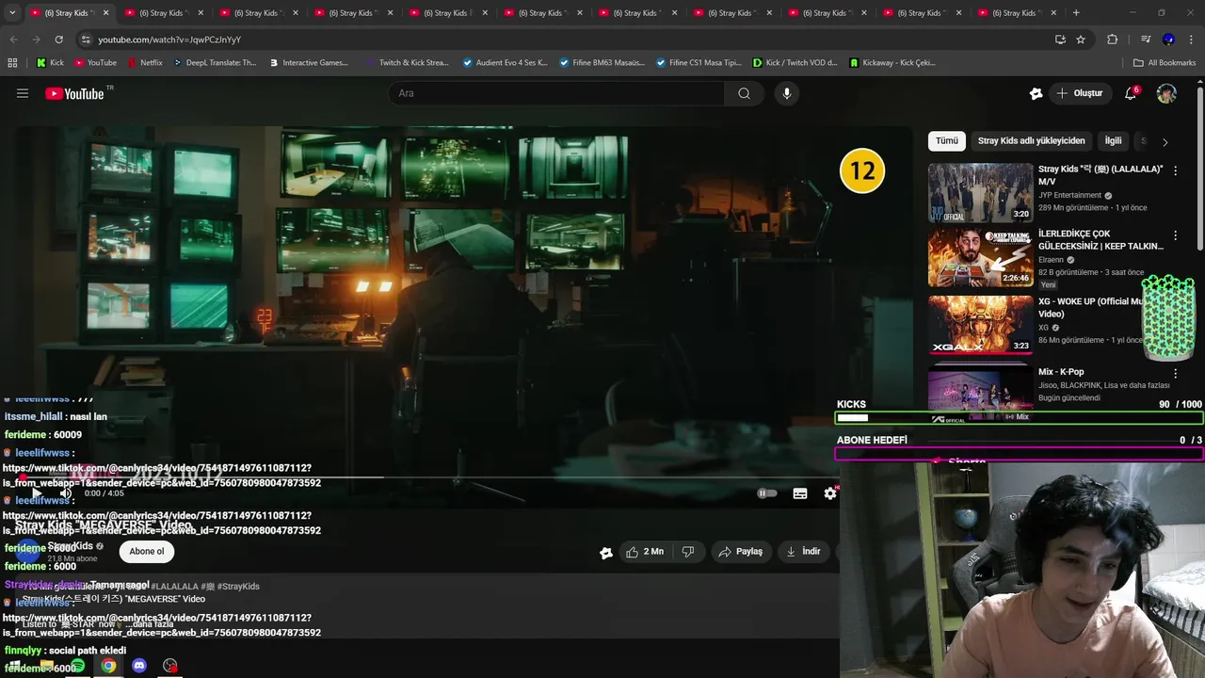Screen dimensions: 1205x678
Task: Select the İlgili filter chip
Action: (x=1113, y=141)
